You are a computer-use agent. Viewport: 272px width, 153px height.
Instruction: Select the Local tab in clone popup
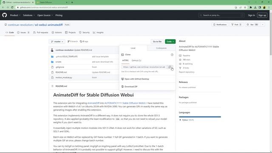click(133, 48)
